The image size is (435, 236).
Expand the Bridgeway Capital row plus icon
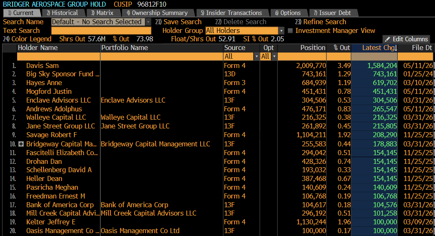21,144
